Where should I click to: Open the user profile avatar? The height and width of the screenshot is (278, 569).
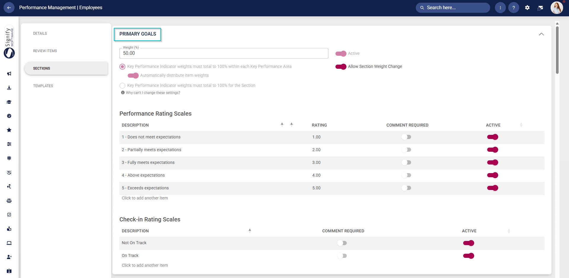coord(557,8)
